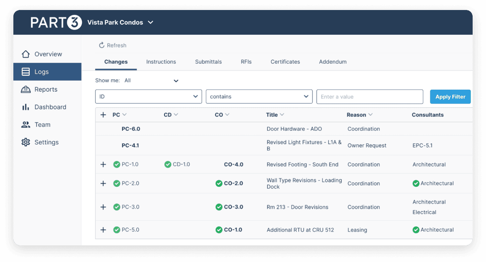Click the green check beside PC-5.0
Image resolution: width=486 pixels, height=262 pixels.
tap(117, 230)
